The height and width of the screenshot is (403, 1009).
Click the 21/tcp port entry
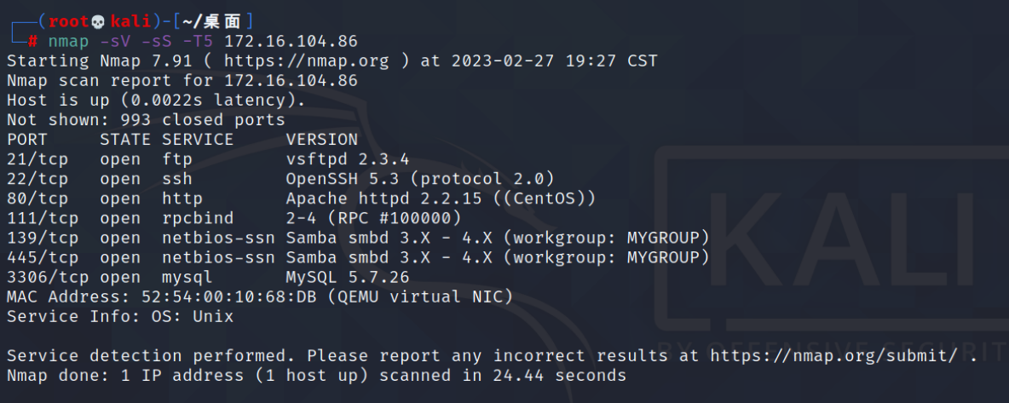click(x=37, y=159)
